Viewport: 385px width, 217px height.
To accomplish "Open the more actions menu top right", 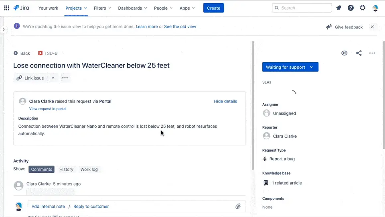I will [372, 53].
